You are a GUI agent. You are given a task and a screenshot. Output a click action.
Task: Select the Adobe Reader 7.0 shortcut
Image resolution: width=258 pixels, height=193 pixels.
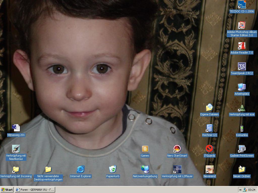click(x=242, y=46)
